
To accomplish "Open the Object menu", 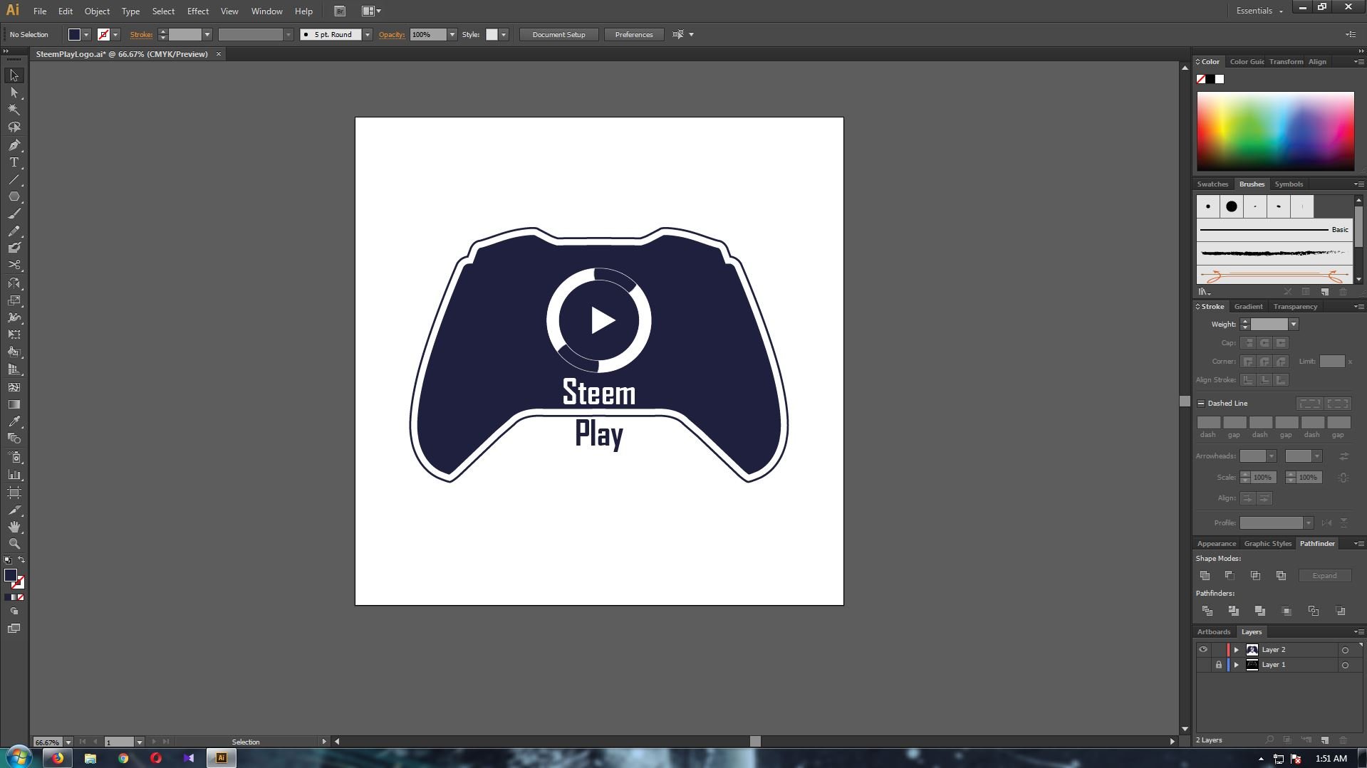I will pyautogui.click(x=97, y=11).
